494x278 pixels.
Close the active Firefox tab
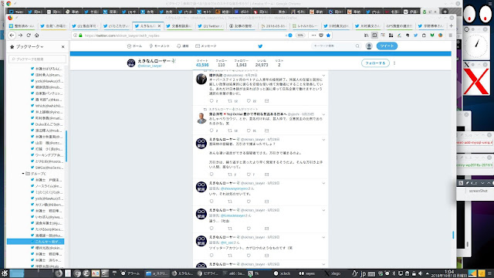(160, 25)
